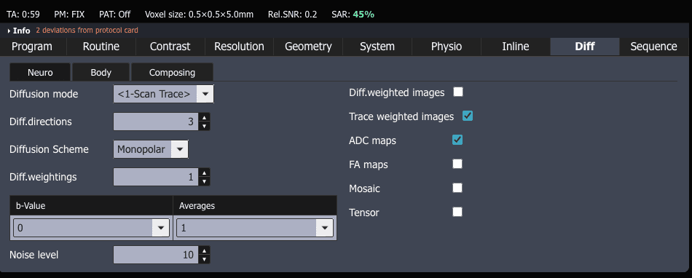Click the '2 deviations from protocol card' notice
692x278 pixels.
pyautogui.click(x=87, y=31)
